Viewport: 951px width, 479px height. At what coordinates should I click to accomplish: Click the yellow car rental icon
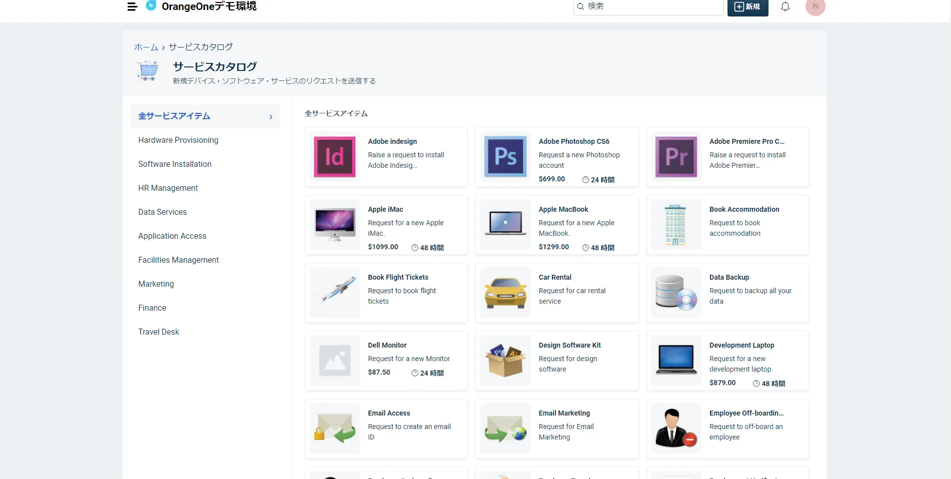pos(505,293)
